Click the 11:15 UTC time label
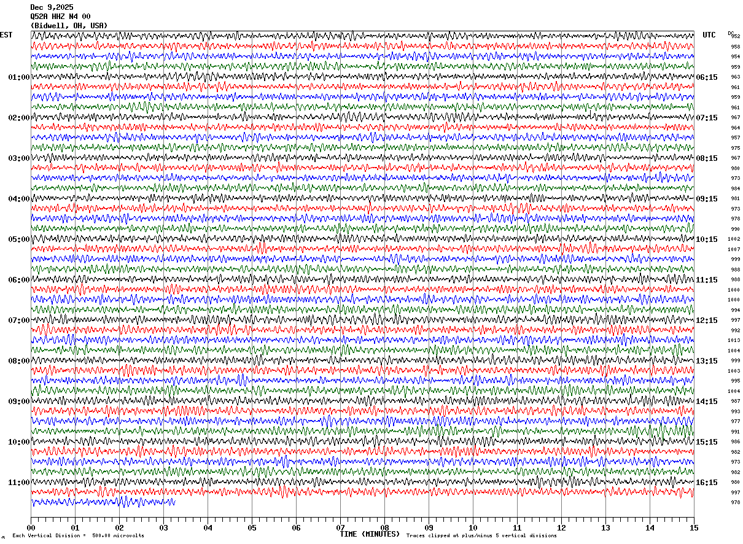Viewport: 743px width, 544px height. [707, 280]
